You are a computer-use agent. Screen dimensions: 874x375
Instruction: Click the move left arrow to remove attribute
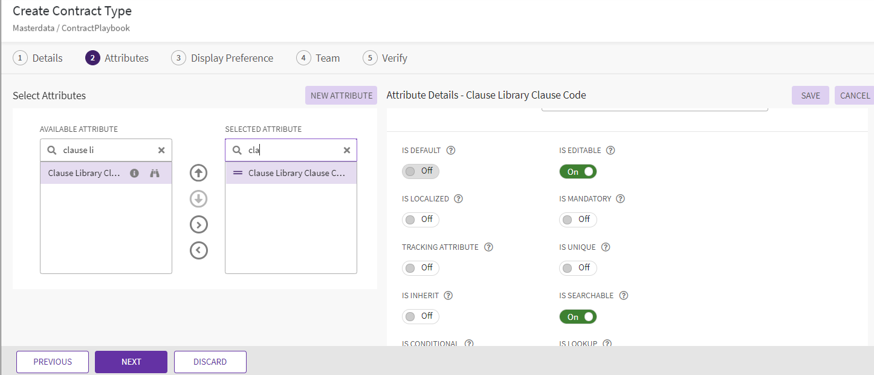click(199, 250)
